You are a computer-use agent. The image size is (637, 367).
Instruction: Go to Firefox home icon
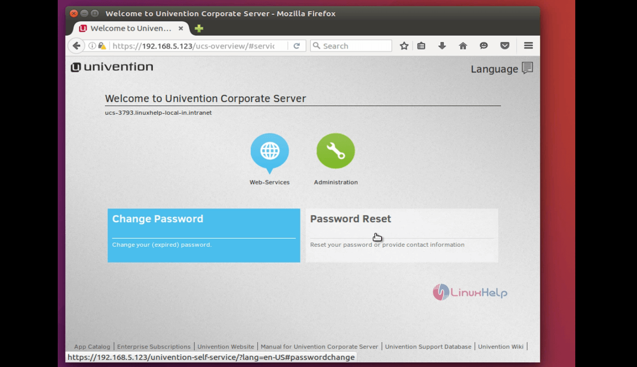(463, 46)
